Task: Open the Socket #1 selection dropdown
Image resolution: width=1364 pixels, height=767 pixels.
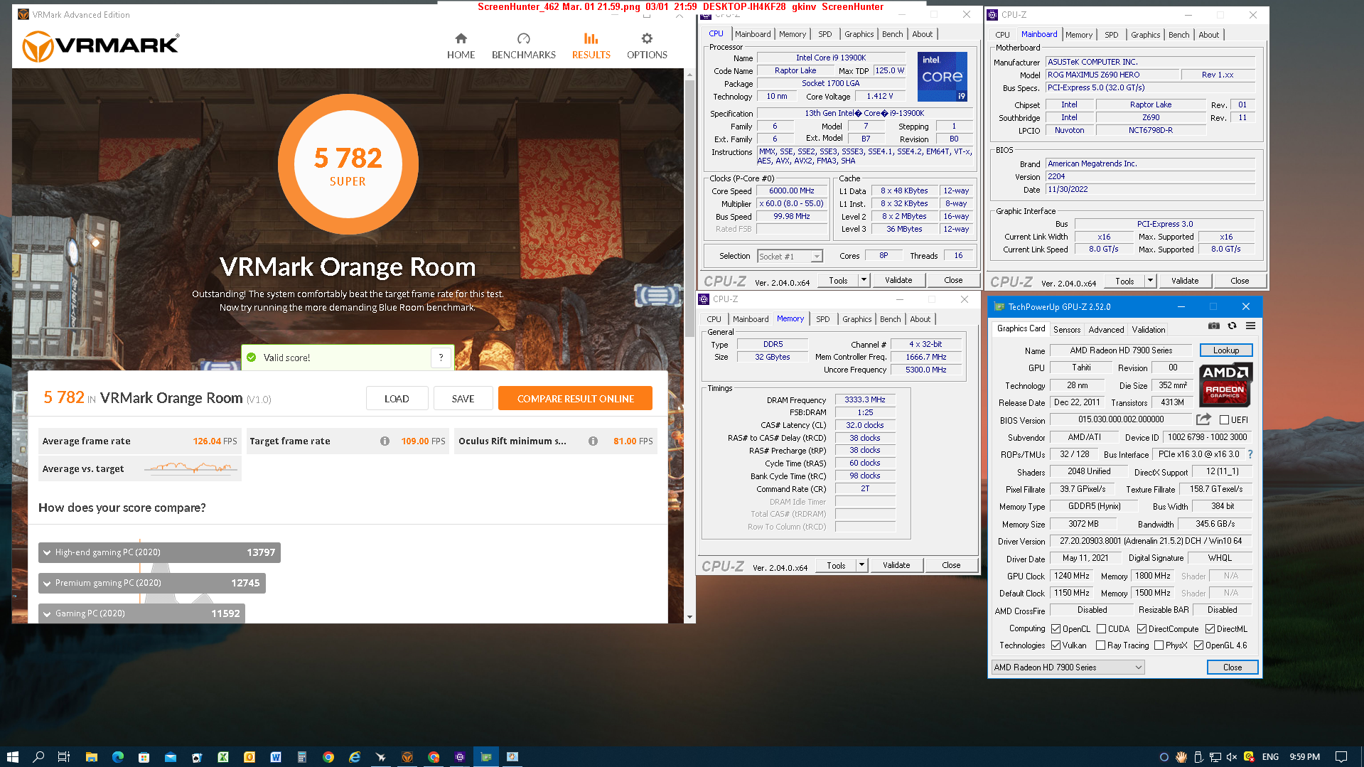Action: (790, 257)
